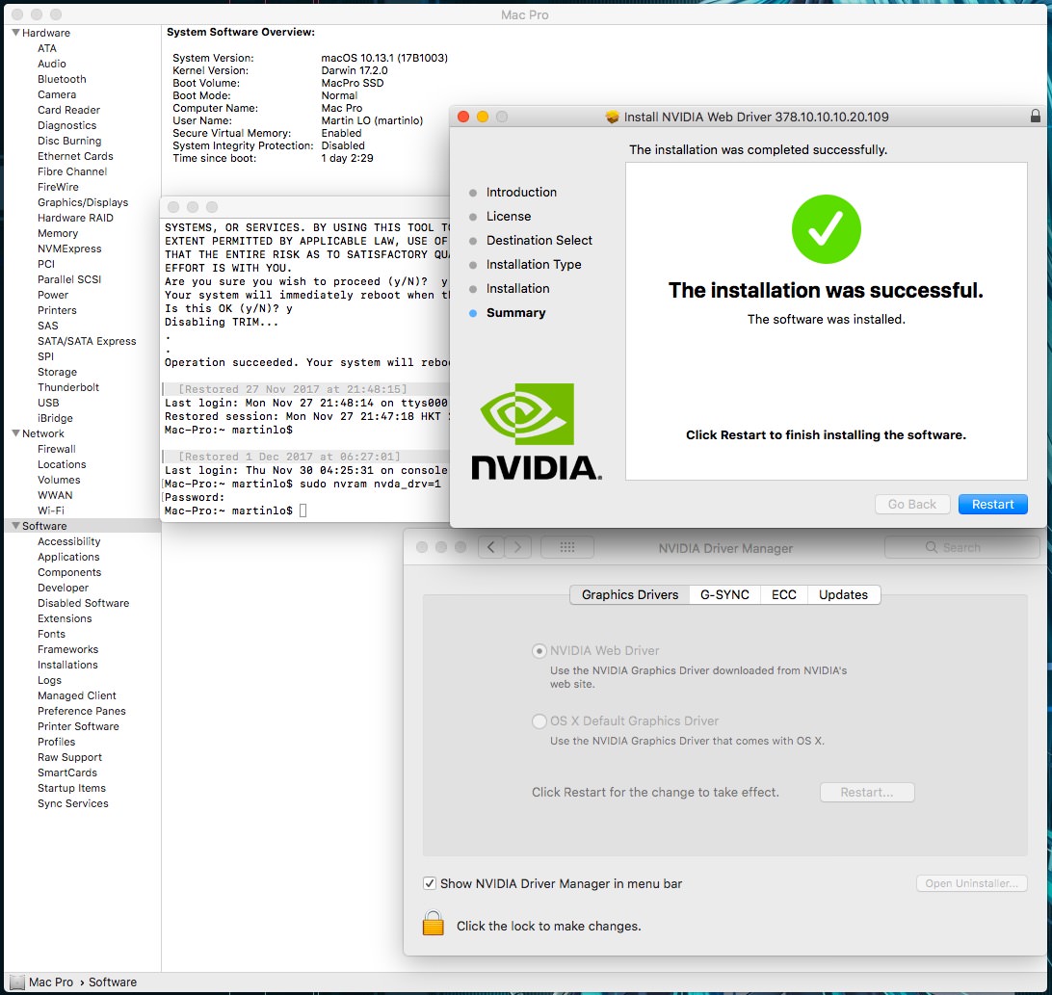Viewport: 1052px width, 995px height.
Task: Collapse the Hardware section in the sidebar
Action: tap(15, 32)
